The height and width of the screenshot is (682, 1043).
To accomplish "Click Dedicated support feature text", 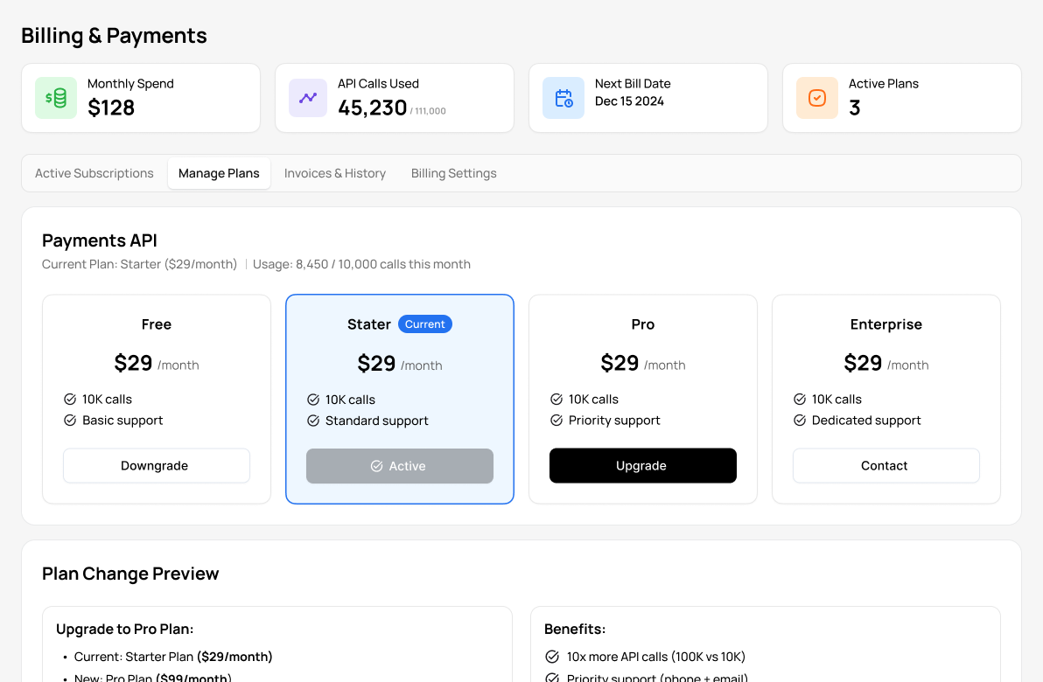I will tap(866, 420).
